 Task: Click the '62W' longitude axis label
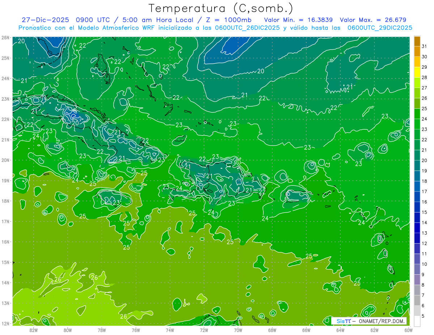pyautogui.click(x=374, y=330)
